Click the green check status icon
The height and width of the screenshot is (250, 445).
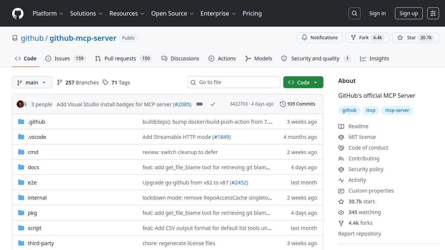(213, 104)
